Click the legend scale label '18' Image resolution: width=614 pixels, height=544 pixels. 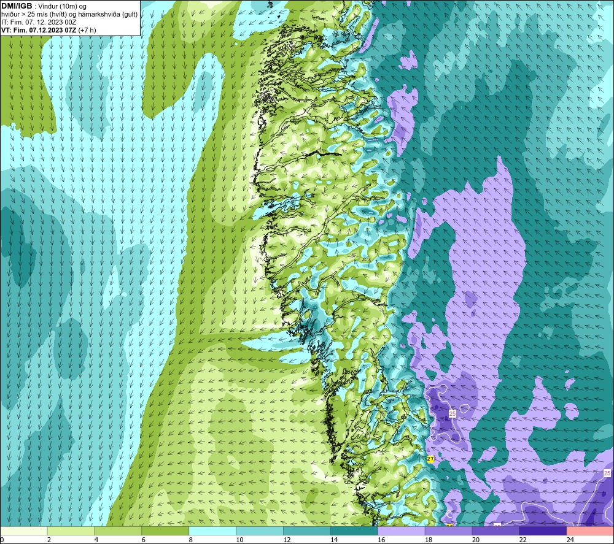pyautogui.click(x=429, y=540)
